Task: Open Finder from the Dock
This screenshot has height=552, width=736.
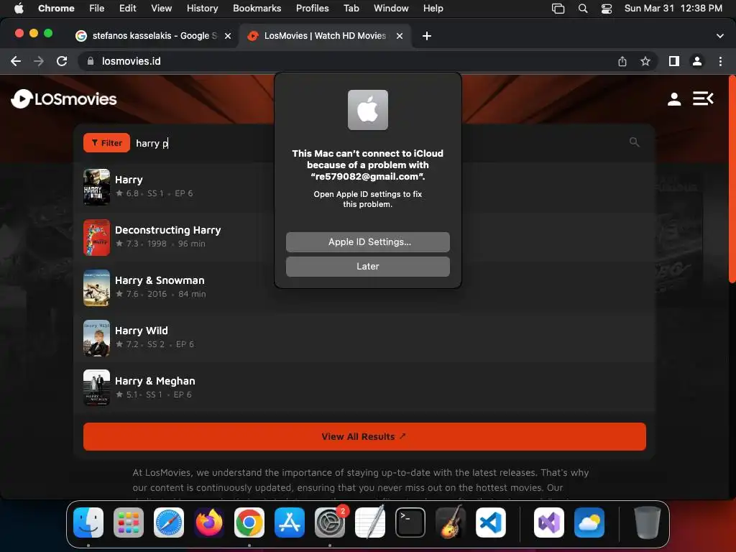Action: 88,523
